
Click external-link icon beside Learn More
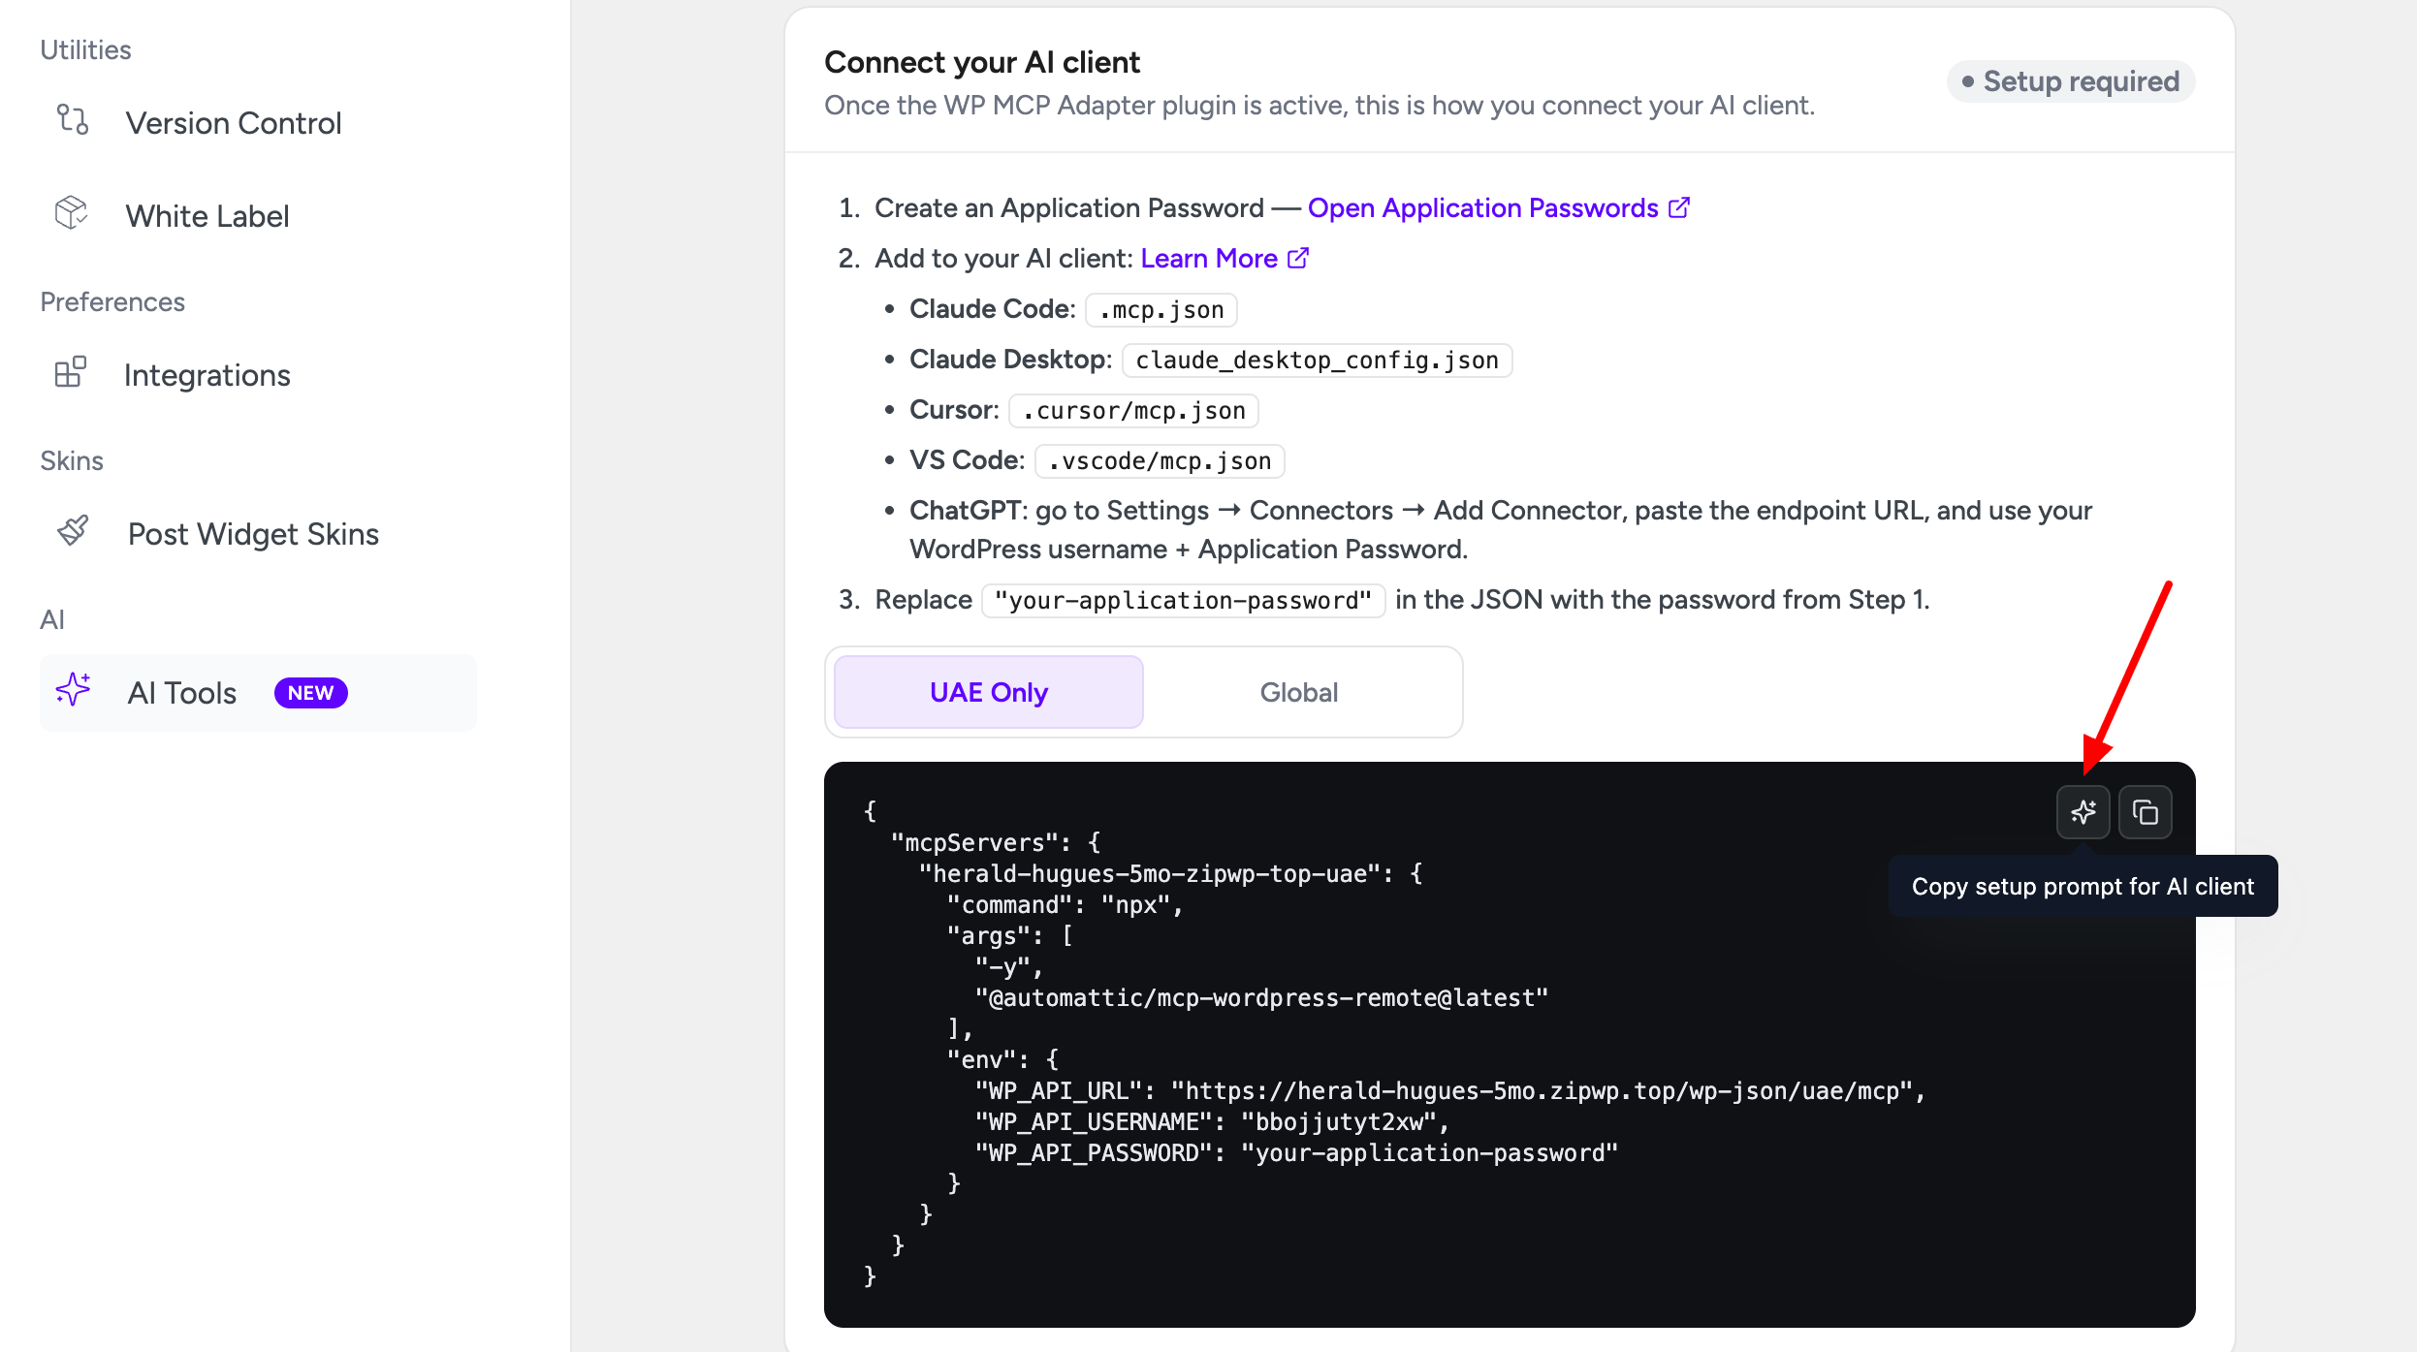[1298, 258]
